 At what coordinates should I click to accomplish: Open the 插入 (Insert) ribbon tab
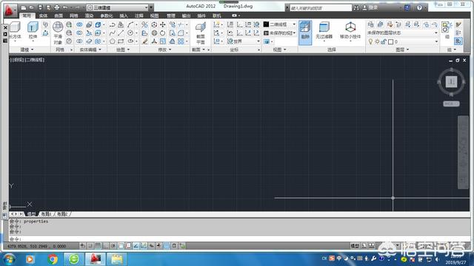tap(124, 16)
